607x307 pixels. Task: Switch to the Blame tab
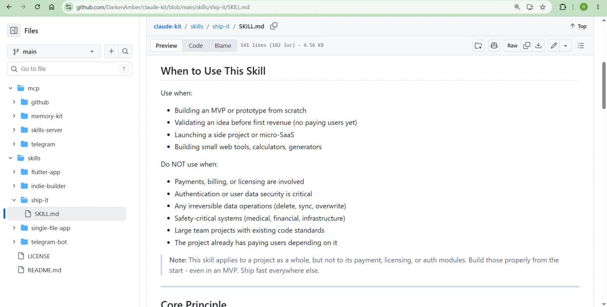pos(223,46)
